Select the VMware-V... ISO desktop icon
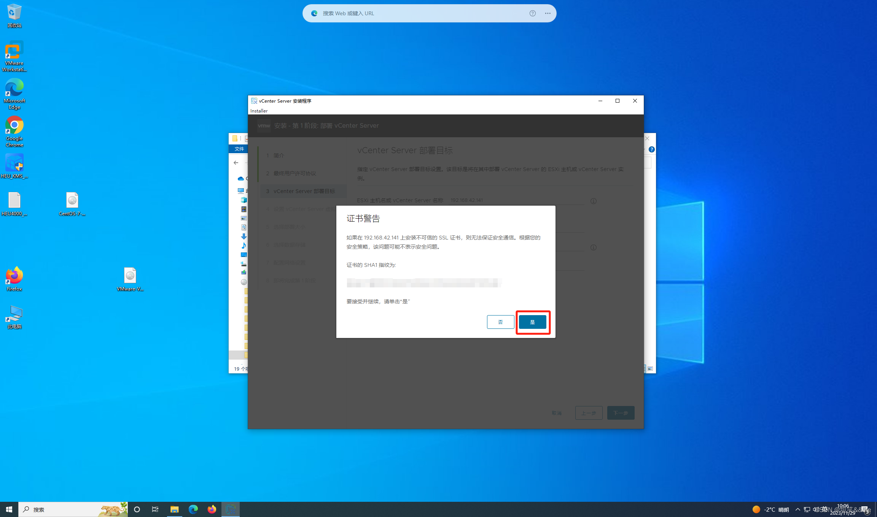The image size is (877, 517). click(x=130, y=279)
